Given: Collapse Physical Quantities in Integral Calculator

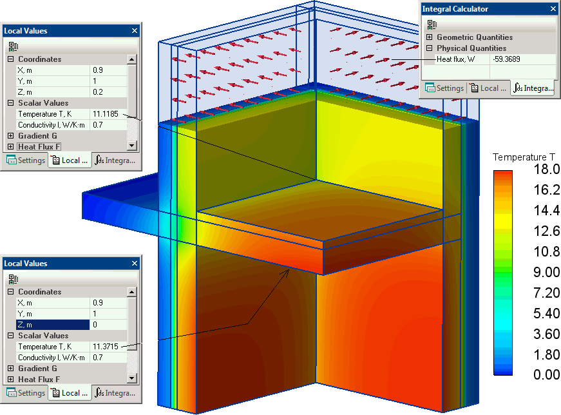Looking at the screenshot, I should click(429, 48).
